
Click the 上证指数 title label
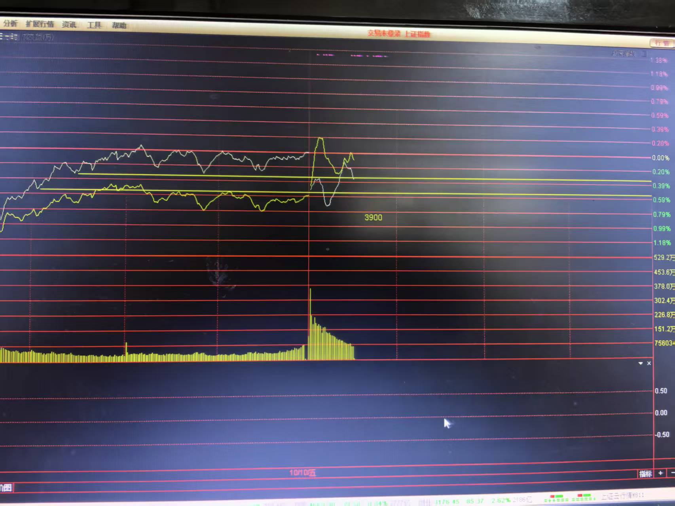coord(417,34)
